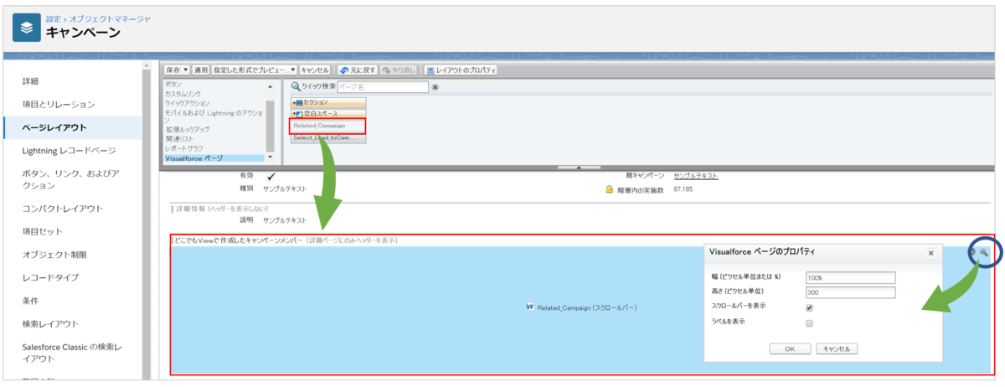
Task: Toggle the スクロールバーを表示 checkbox
Action: click(809, 307)
